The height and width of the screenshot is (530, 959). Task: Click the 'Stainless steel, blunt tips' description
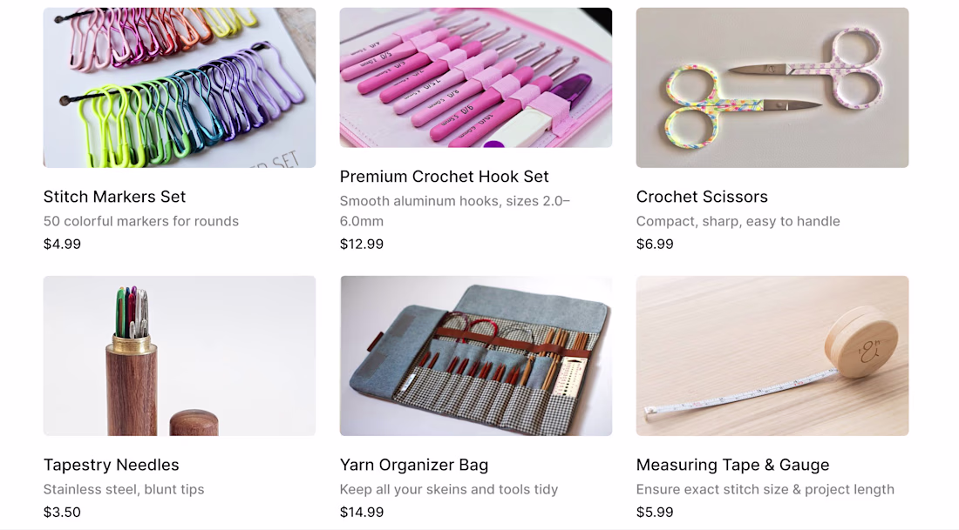coord(124,489)
